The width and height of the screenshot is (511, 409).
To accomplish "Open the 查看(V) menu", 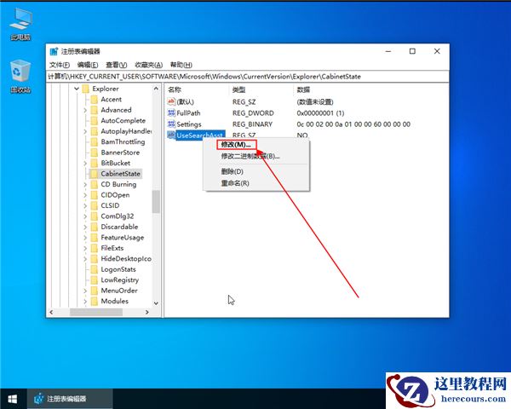I will coord(117,65).
